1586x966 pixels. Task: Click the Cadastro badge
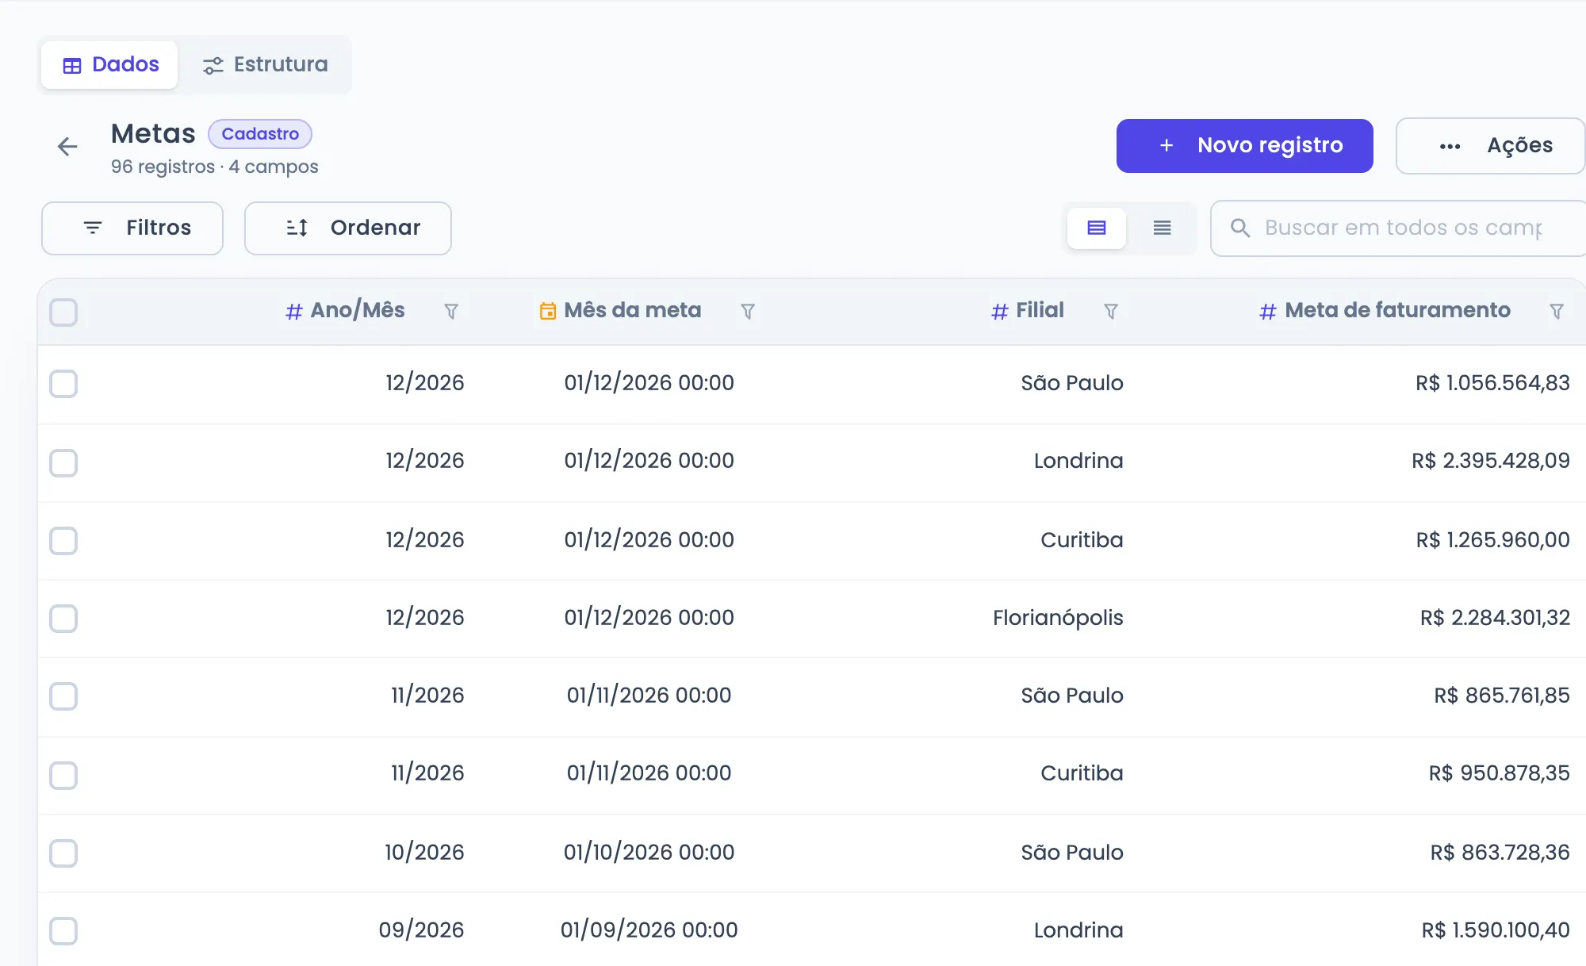tap(260, 134)
